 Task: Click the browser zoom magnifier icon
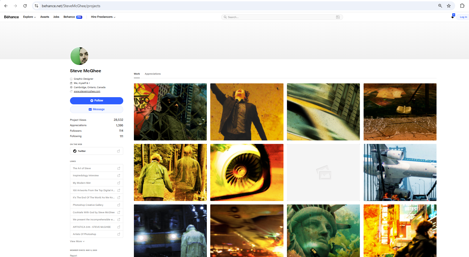[440, 6]
